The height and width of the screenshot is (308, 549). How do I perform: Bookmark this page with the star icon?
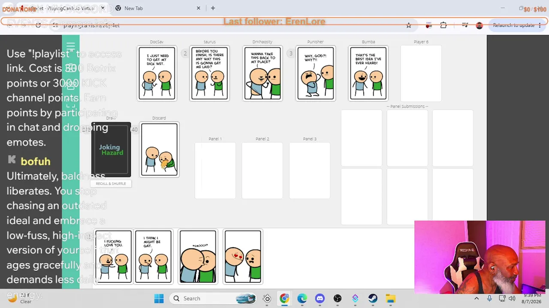[x=409, y=25]
